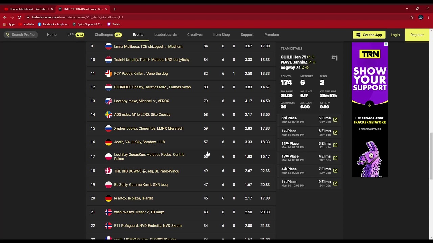Image resolution: width=433 pixels, height=243 pixels.
Task: Open Support nav item
Action: click(247, 35)
